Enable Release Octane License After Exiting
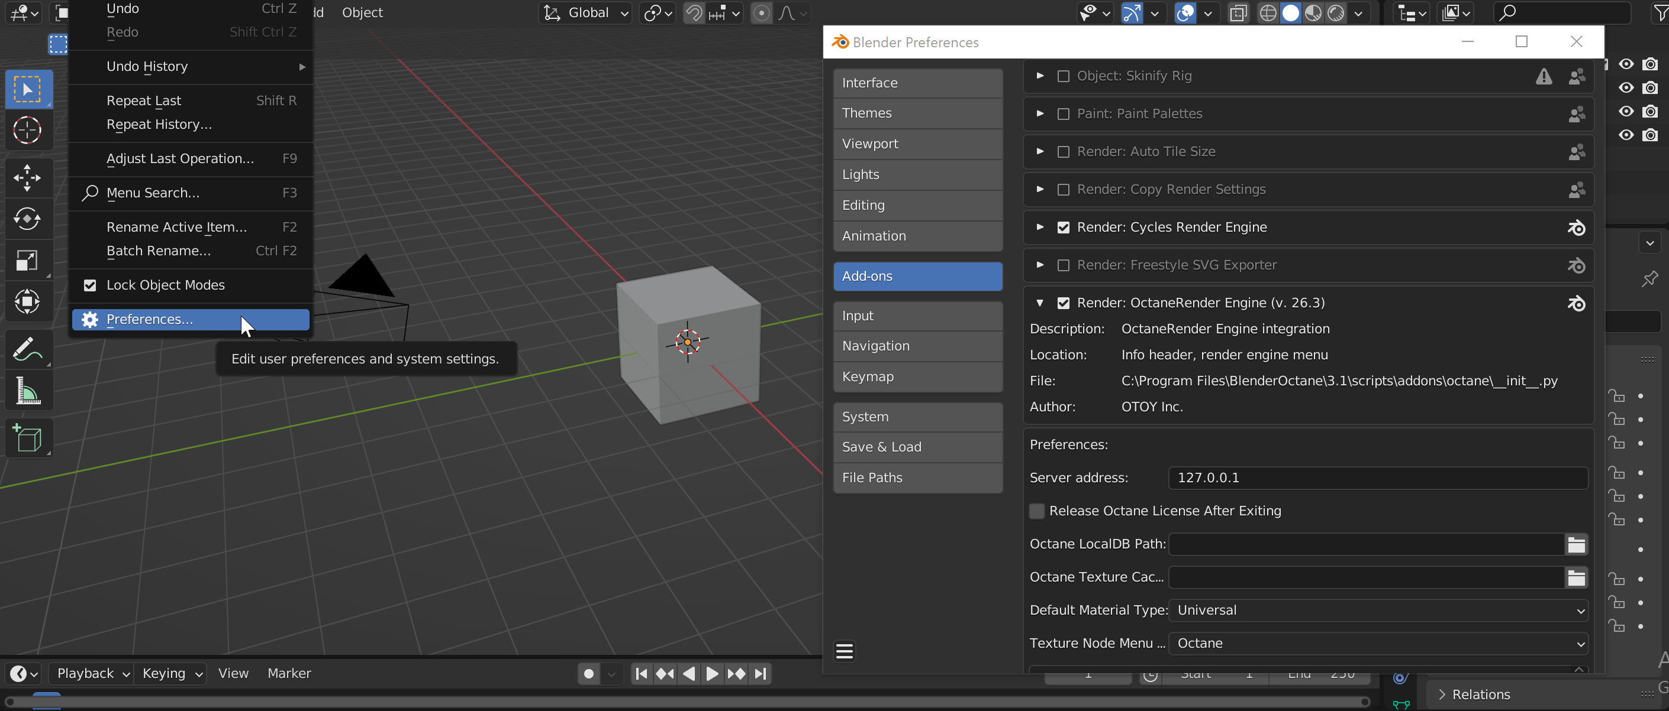This screenshot has width=1669, height=711. click(x=1036, y=511)
